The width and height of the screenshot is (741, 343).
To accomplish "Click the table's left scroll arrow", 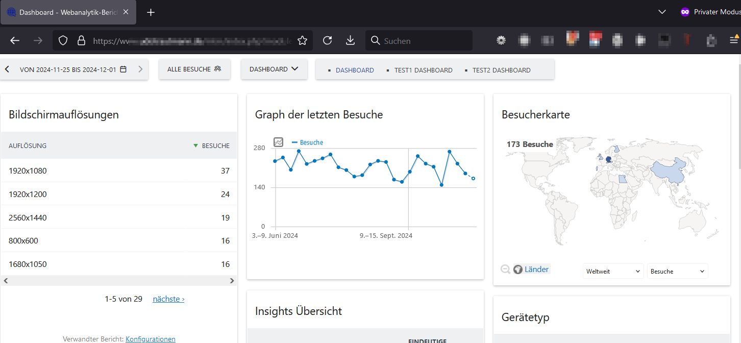I will coord(6,281).
